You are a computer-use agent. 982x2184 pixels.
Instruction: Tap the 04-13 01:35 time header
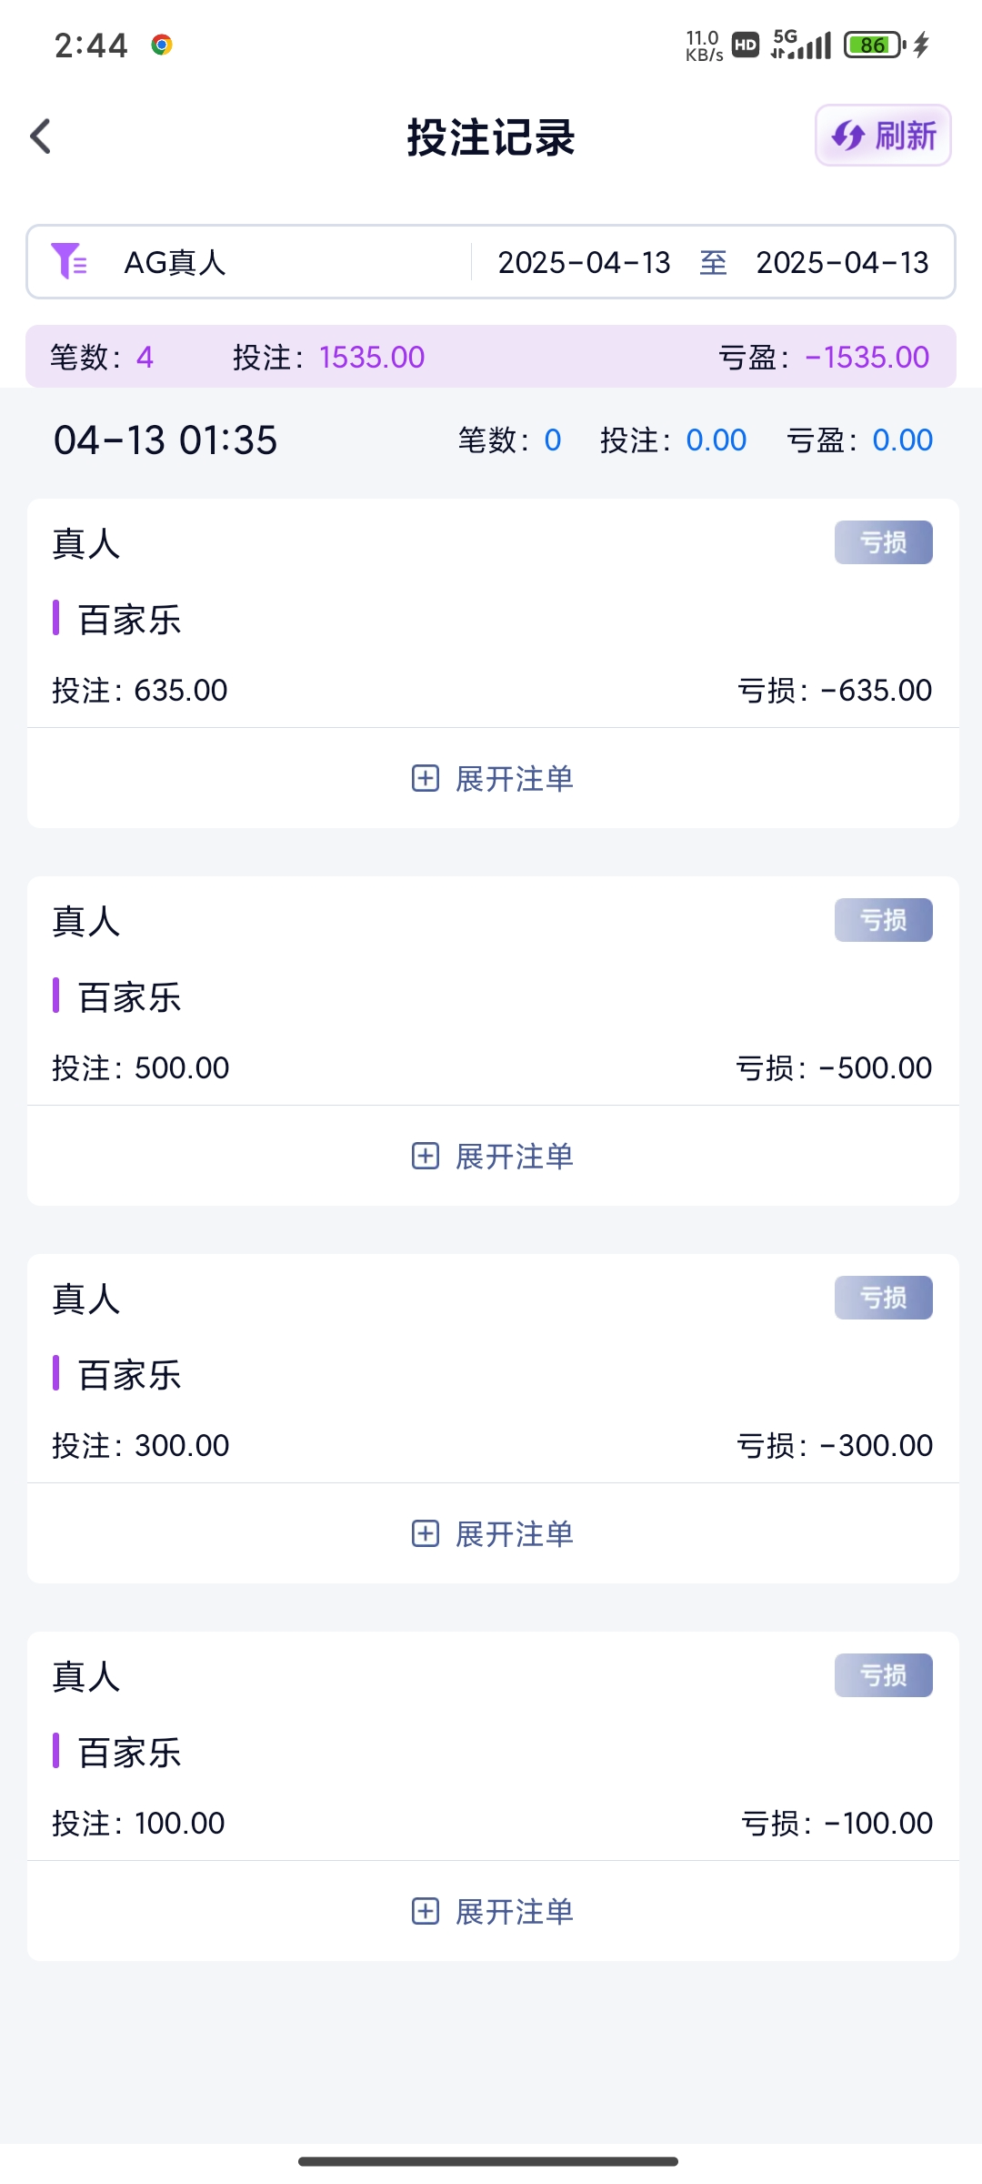[x=165, y=440]
